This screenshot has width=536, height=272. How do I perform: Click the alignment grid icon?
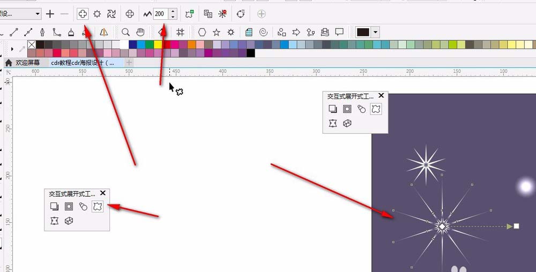(x=180, y=33)
